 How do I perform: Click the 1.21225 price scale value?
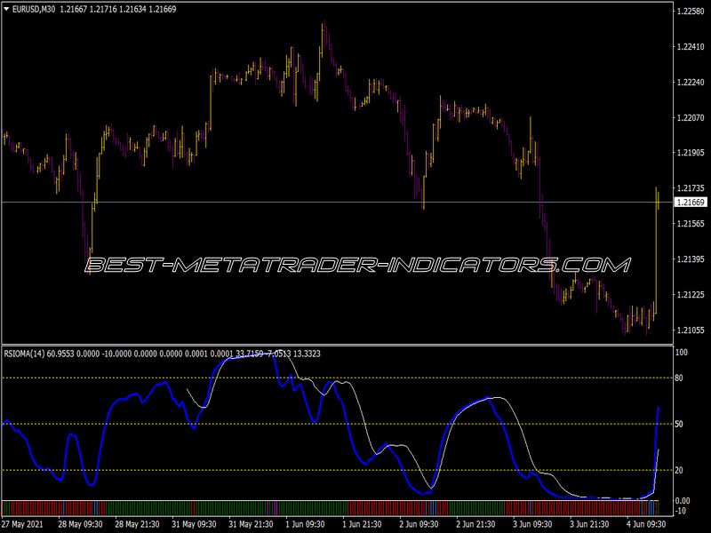point(691,295)
